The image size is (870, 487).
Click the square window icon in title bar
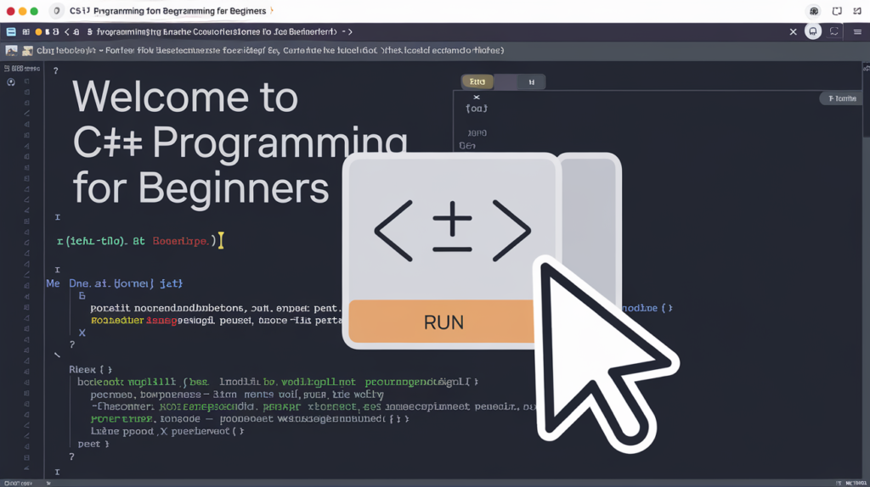(837, 11)
